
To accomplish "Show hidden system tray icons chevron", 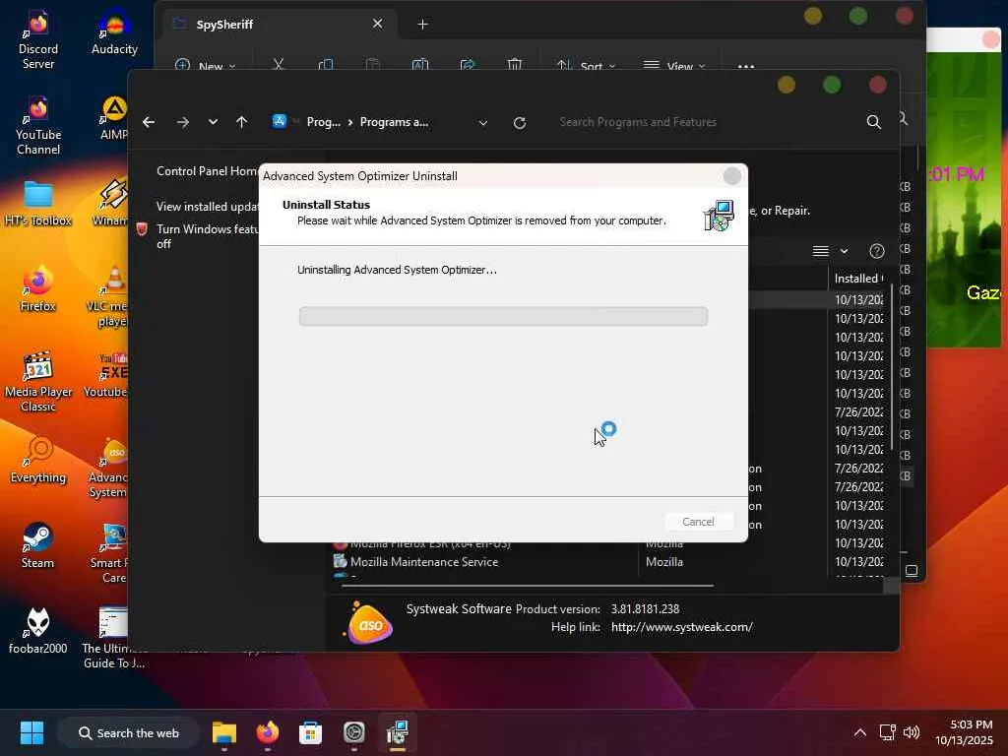I will tap(859, 732).
